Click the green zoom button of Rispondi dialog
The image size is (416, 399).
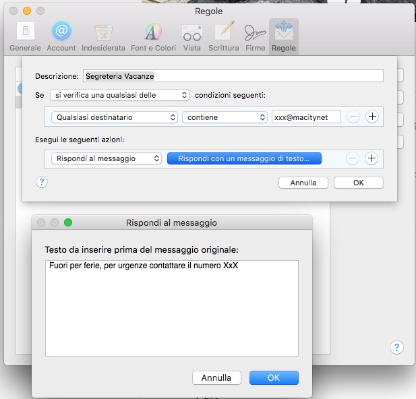pyautogui.click(x=68, y=222)
